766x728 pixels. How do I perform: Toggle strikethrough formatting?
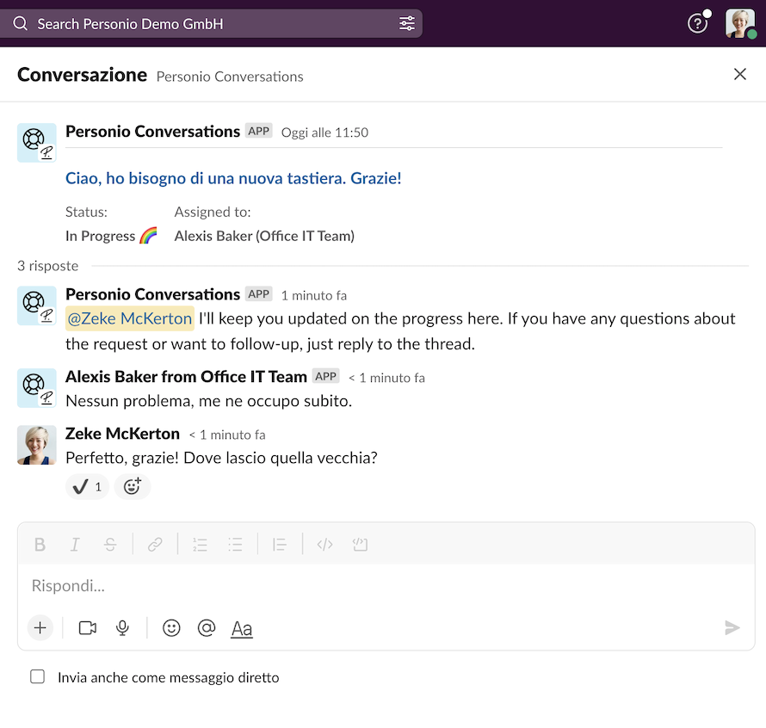coord(110,545)
